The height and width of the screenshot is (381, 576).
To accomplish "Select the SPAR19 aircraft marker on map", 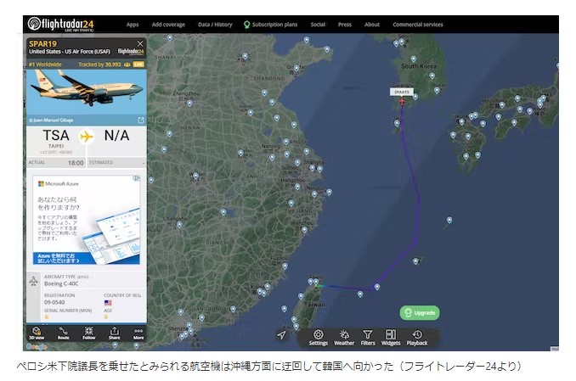I will pyautogui.click(x=402, y=102).
